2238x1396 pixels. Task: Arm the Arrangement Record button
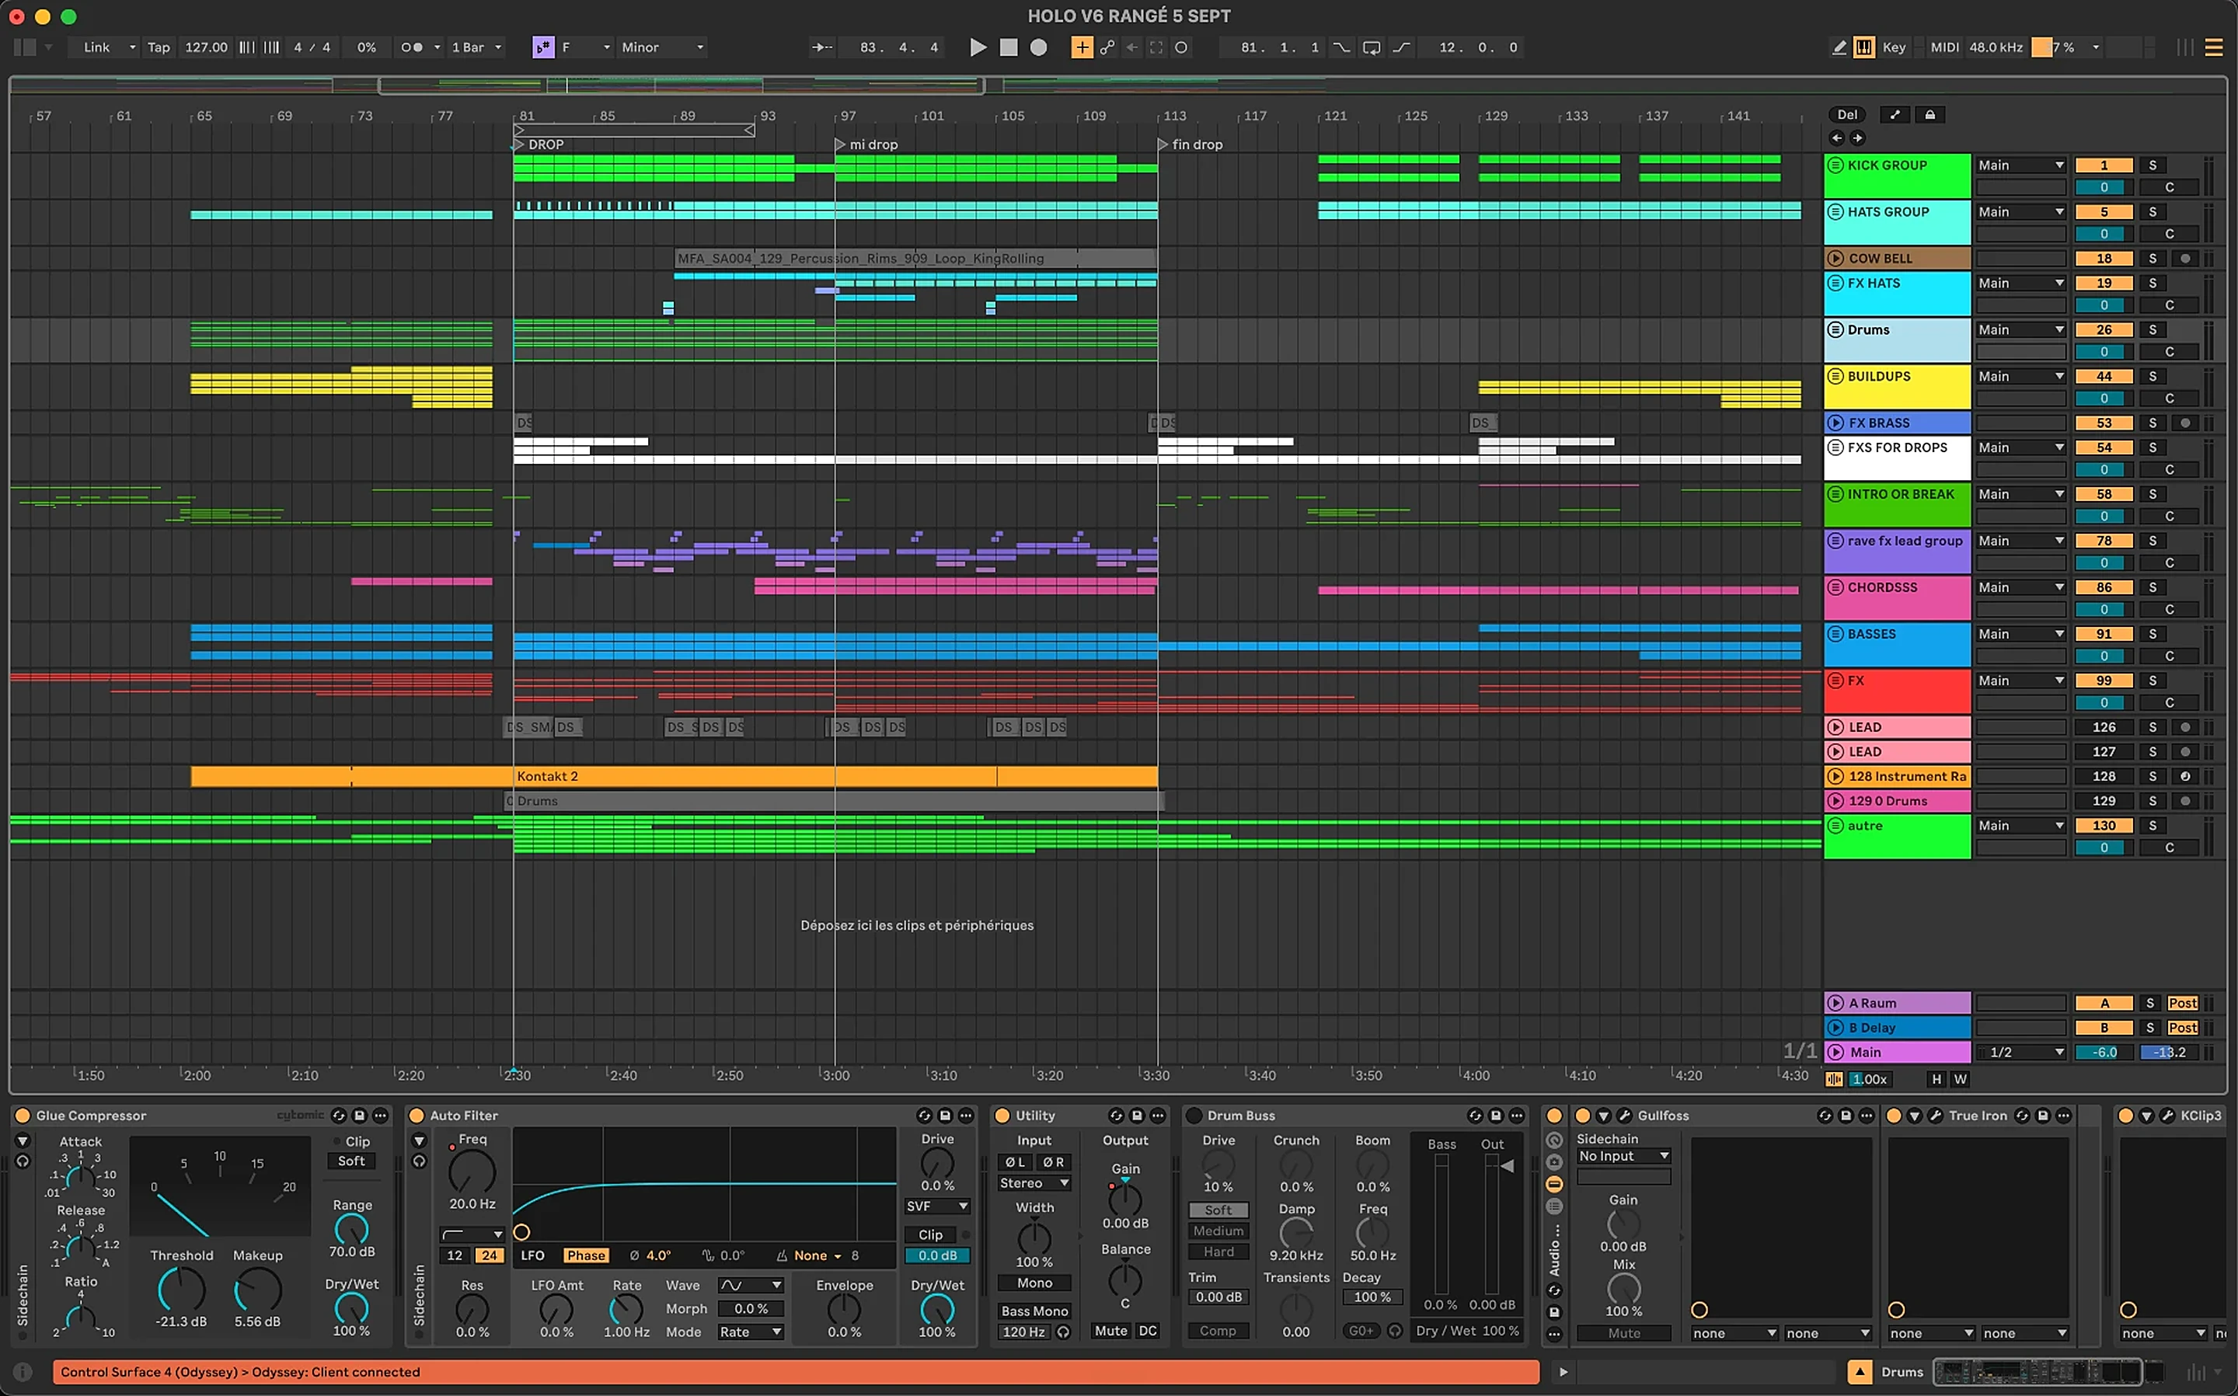pyautogui.click(x=1039, y=47)
